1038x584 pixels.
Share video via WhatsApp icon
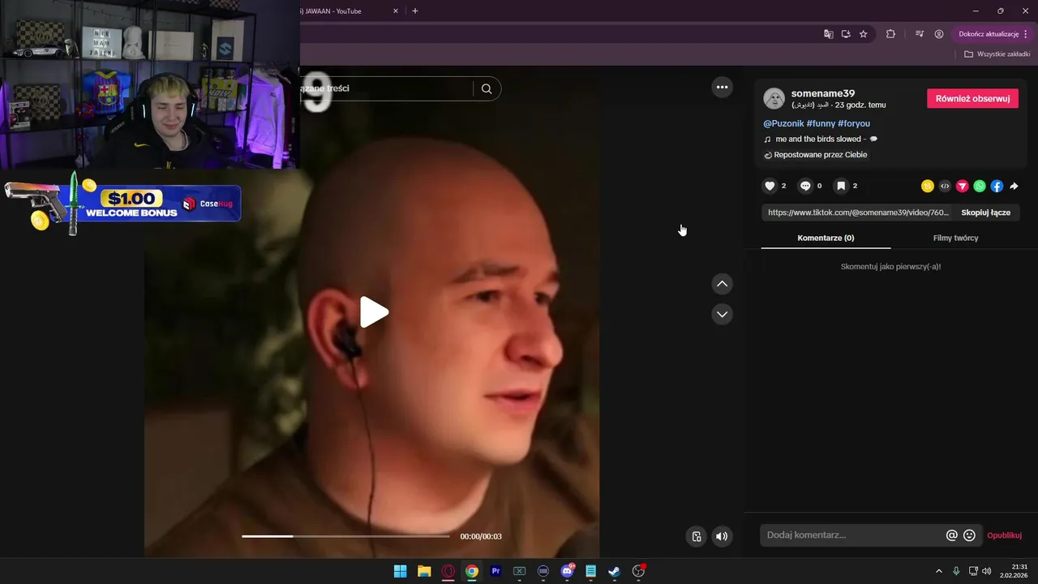[980, 186]
